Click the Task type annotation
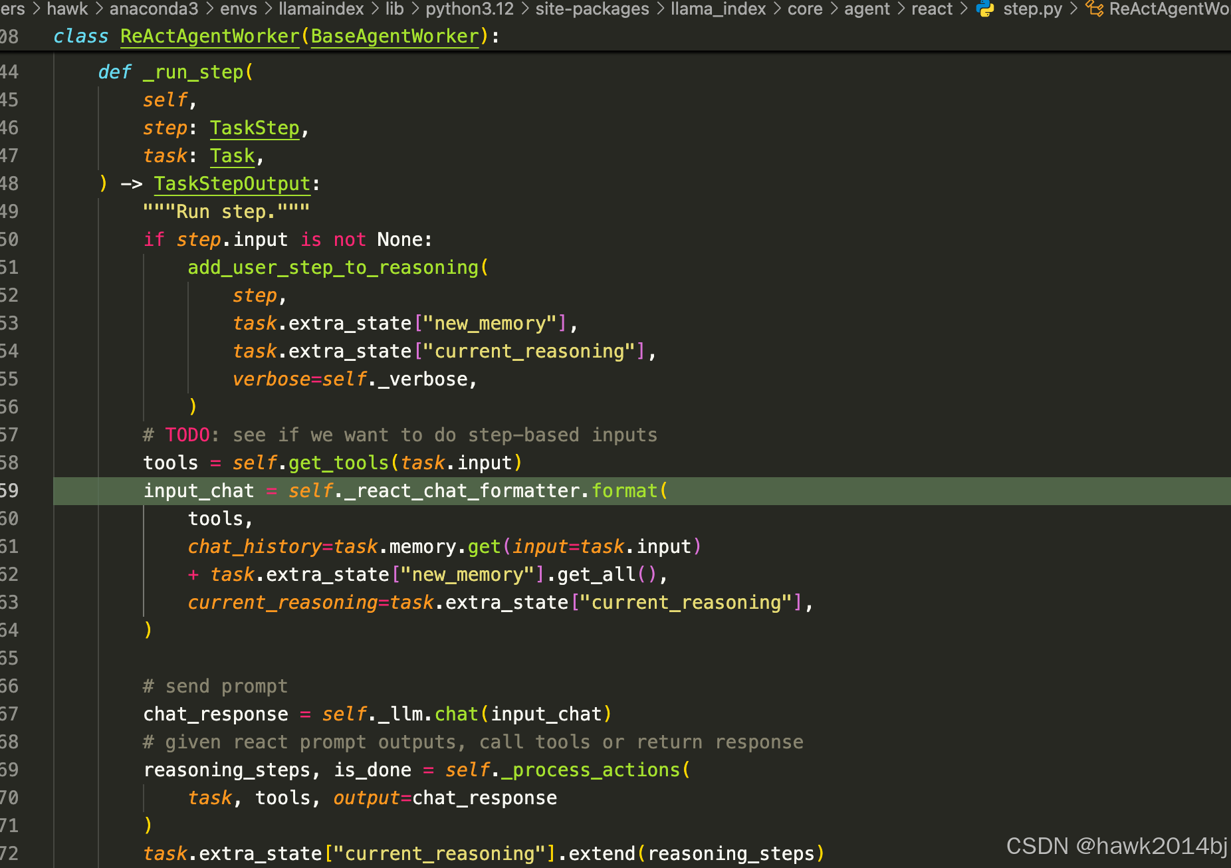1231x868 pixels. pyautogui.click(x=233, y=156)
